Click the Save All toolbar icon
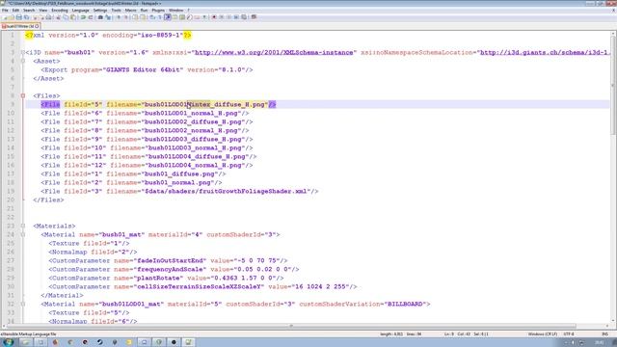 (26, 17)
